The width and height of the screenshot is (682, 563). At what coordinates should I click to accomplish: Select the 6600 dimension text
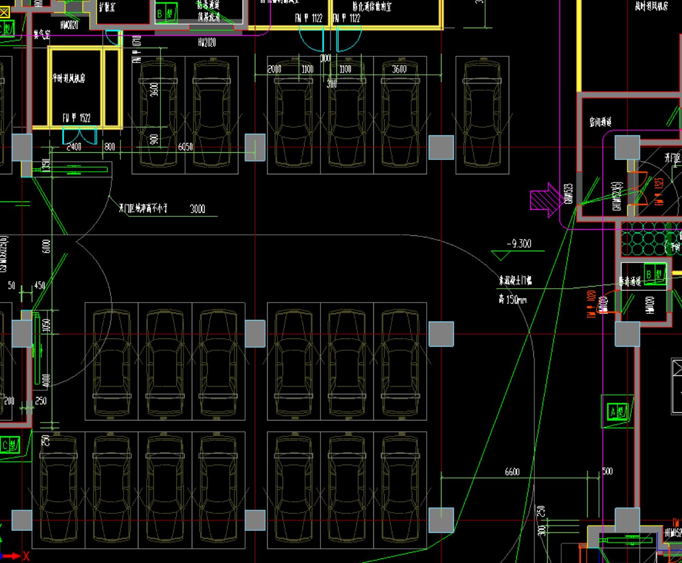512,472
